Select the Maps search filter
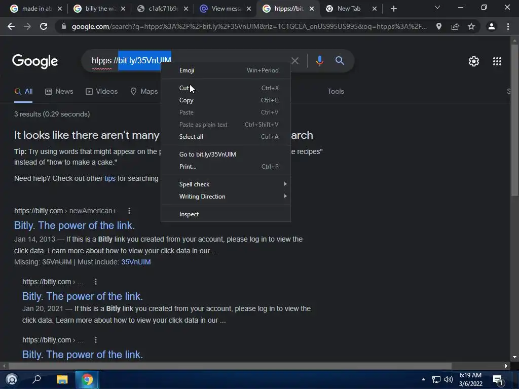 coord(144,92)
